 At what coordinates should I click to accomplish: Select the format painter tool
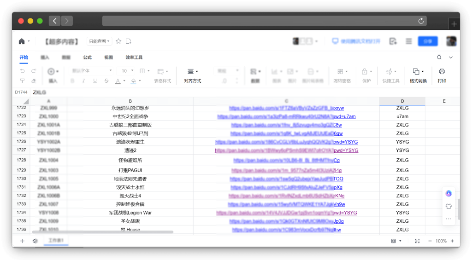tap(22, 81)
